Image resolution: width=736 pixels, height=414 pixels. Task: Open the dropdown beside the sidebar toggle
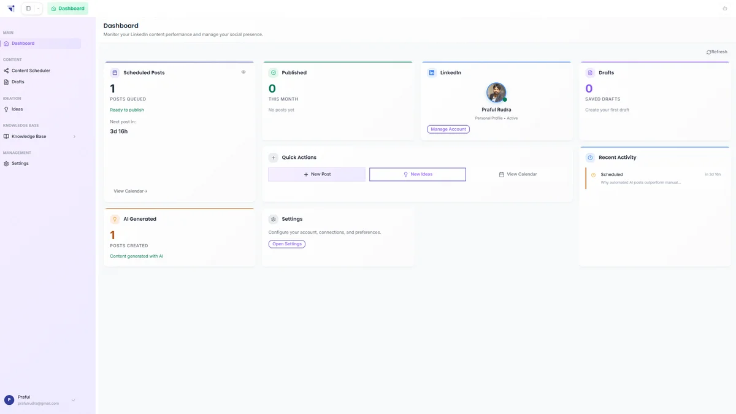pyautogui.click(x=37, y=8)
